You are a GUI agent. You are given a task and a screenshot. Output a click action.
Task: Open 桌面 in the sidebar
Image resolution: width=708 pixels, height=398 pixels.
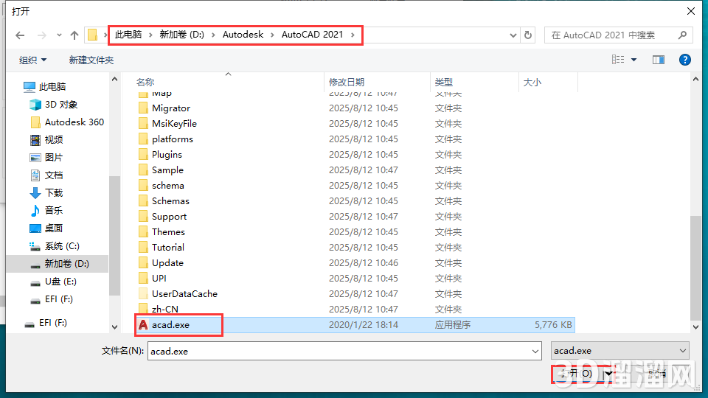point(46,228)
